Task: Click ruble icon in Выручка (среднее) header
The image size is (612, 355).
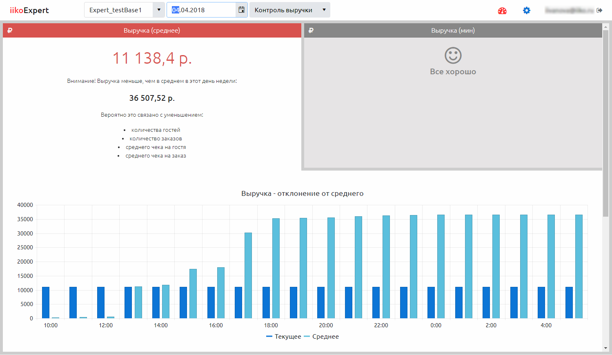Action: (x=10, y=31)
